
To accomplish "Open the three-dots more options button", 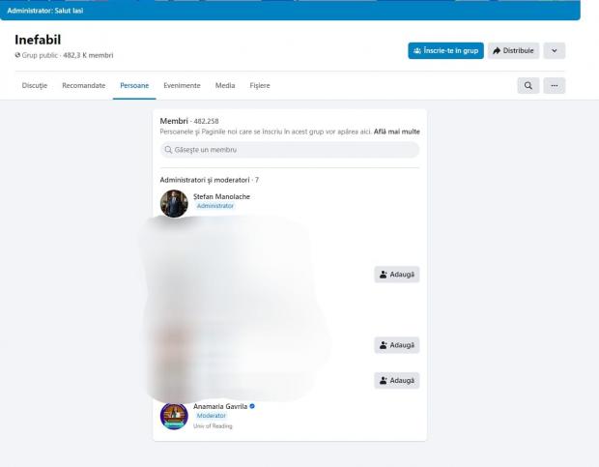I will [554, 86].
